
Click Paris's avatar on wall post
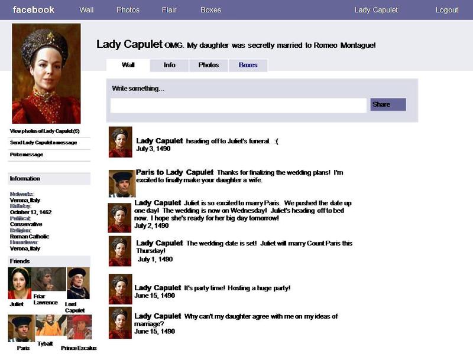(x=122, y=183)
